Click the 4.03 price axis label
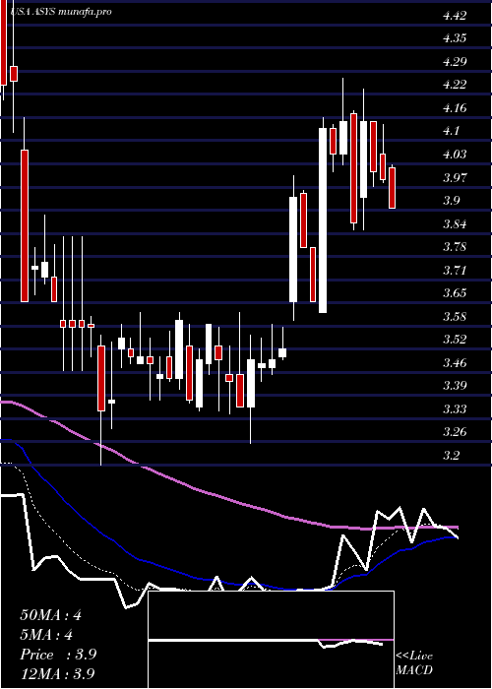The image size is (492, 689). click(455, 155)
